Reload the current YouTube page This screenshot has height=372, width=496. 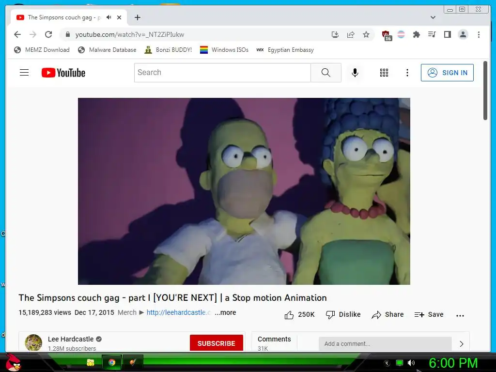[x=48, y=34]
